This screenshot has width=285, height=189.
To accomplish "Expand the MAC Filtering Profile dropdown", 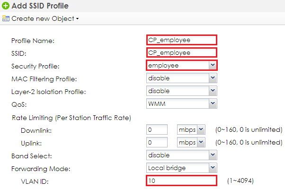I will pos(213,78).
